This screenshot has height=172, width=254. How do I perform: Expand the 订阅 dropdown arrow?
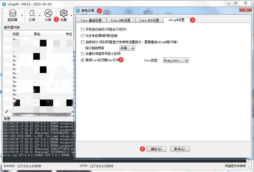(40, 16)
